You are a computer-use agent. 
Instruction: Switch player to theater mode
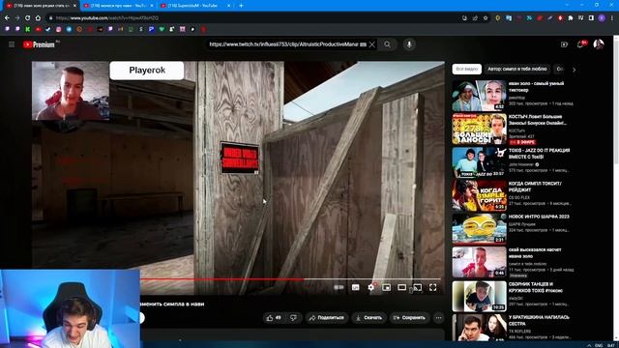[402, 288]
